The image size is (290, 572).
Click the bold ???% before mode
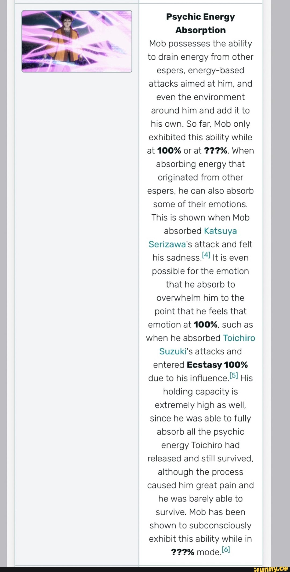point(182,552)
